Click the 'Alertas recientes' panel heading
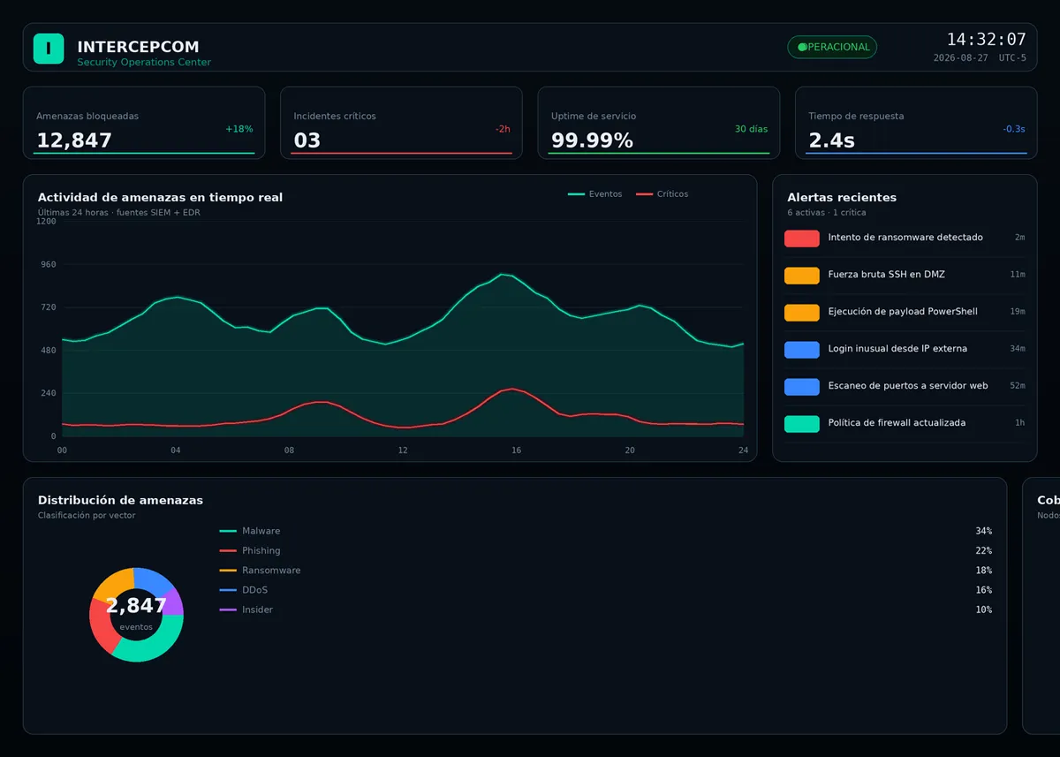This screenshot has width=1060, height=757. coord(842,198)
